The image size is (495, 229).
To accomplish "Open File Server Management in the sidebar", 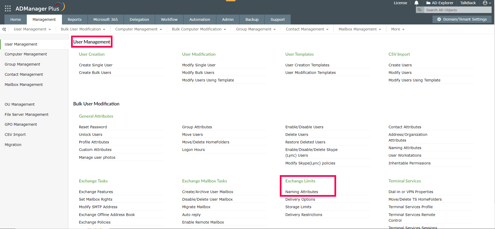I will (27, 115).
